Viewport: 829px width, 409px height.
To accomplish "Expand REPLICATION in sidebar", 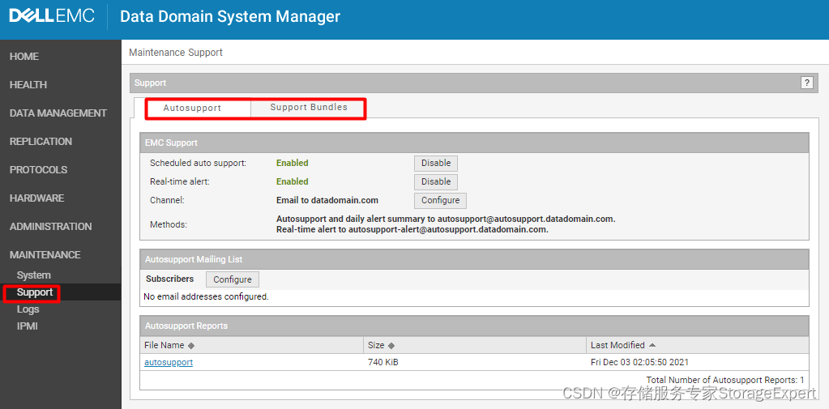I will pos(41,142).
